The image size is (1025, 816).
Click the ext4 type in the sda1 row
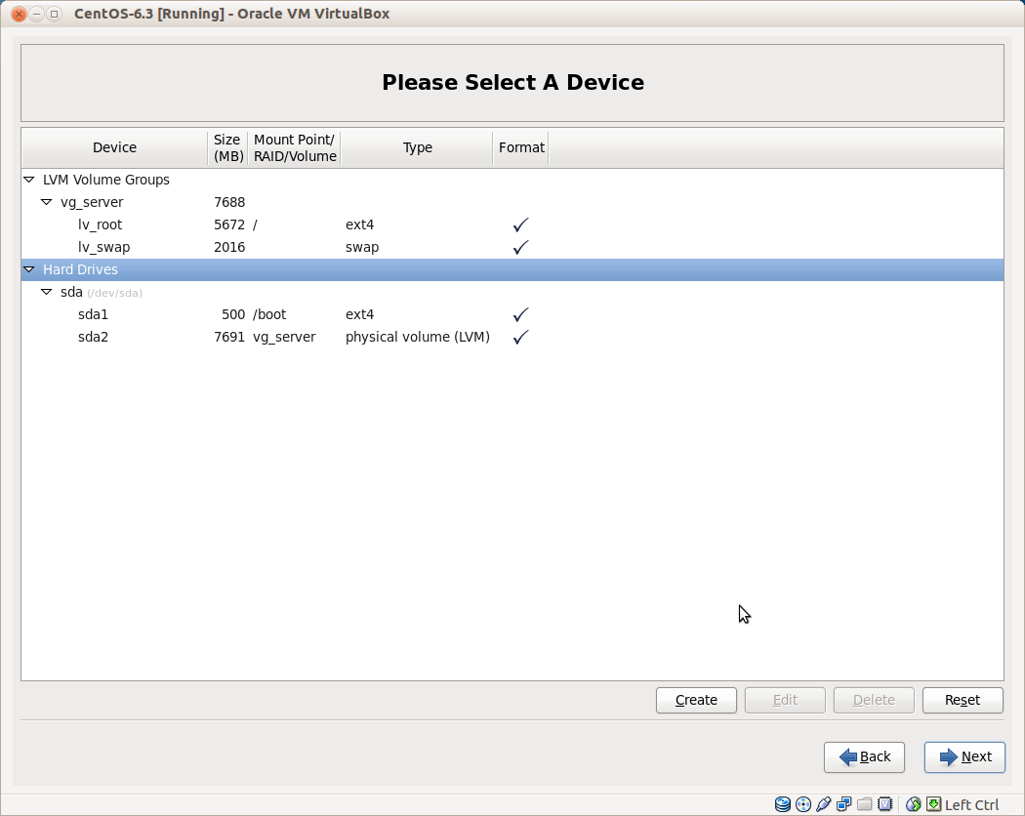coord(359,314)
